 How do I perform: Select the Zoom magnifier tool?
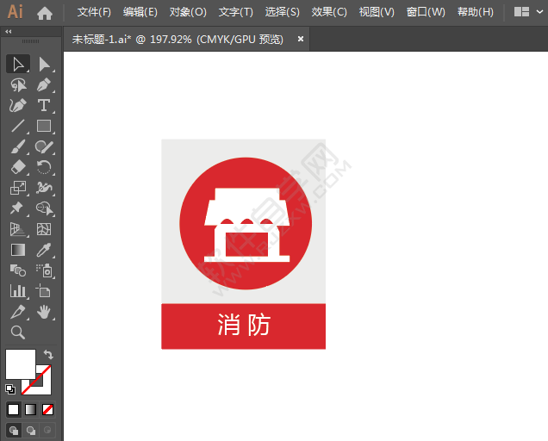tap(18, 332)
